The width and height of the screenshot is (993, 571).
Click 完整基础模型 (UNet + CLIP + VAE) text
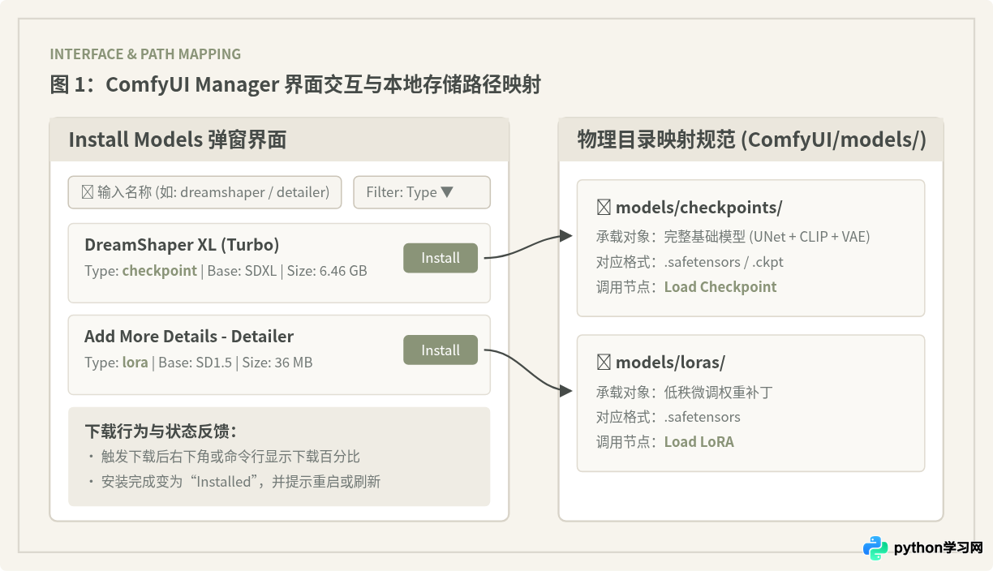pos(767,237)
